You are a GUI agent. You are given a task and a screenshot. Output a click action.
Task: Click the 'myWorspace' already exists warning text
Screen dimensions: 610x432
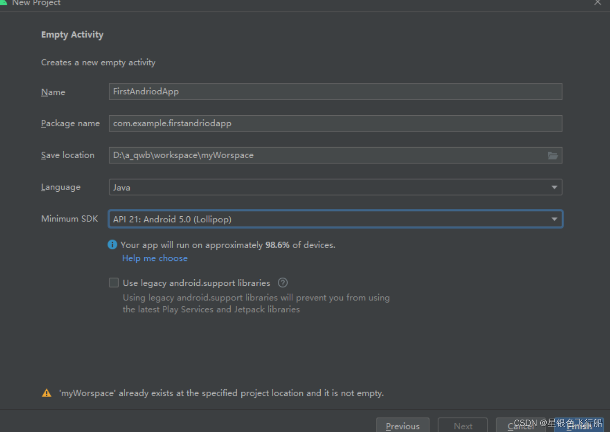pyautogui.click(x=221, y=393)
